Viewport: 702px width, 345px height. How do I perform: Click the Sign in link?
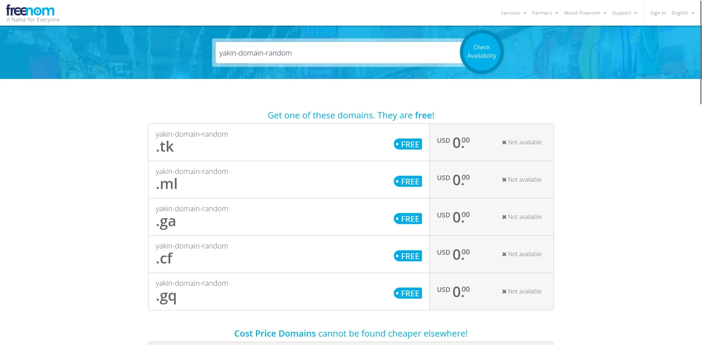pos(658,13)
